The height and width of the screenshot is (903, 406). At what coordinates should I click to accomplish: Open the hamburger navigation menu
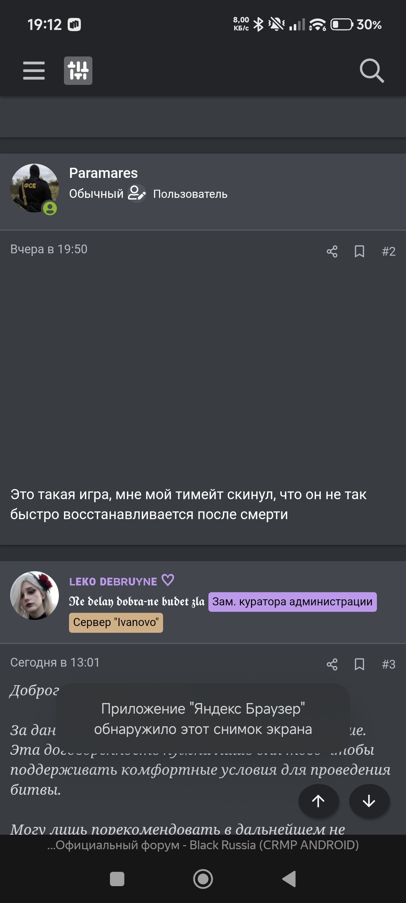[x=33, y=70]
